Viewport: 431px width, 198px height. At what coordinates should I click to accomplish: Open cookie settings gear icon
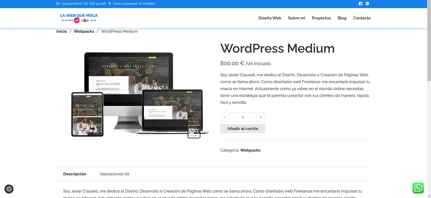(x=9, y=189)
